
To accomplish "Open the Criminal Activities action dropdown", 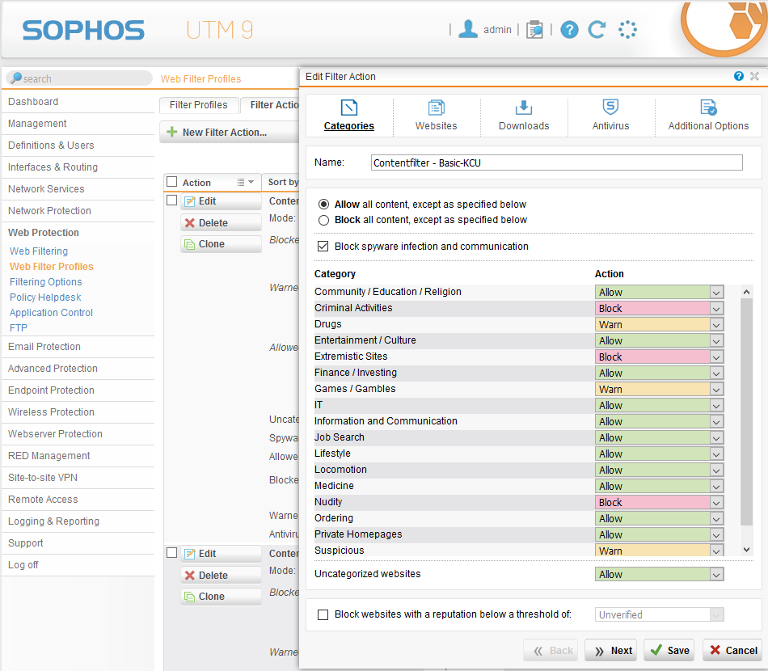I will click(x=659, y=309).
